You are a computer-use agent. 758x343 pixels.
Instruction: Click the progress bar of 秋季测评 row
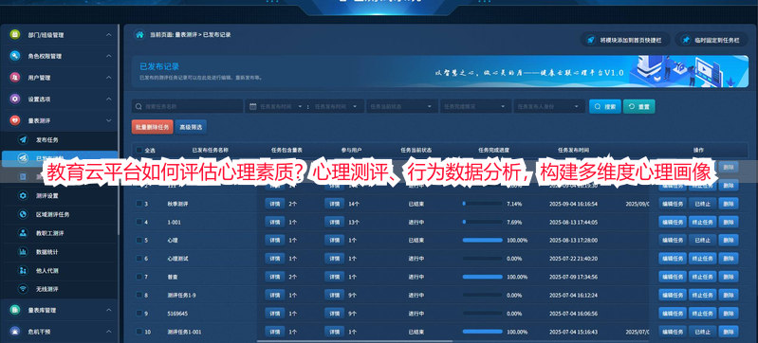(482, 204)
